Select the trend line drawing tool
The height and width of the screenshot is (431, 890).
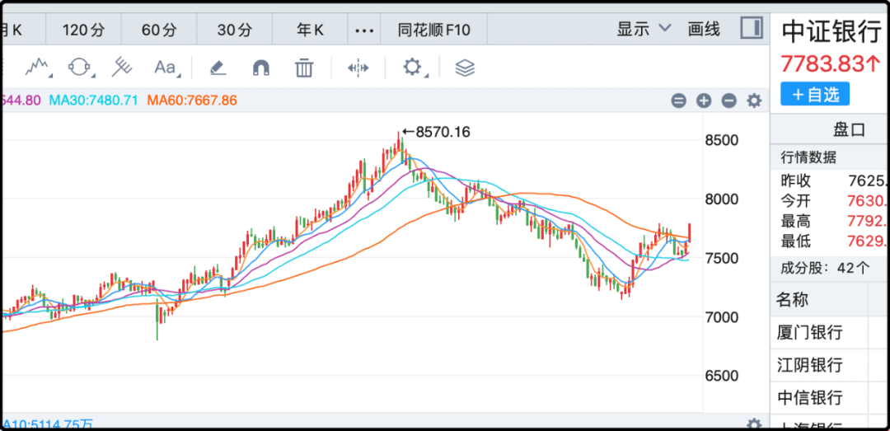coord(37,67)
